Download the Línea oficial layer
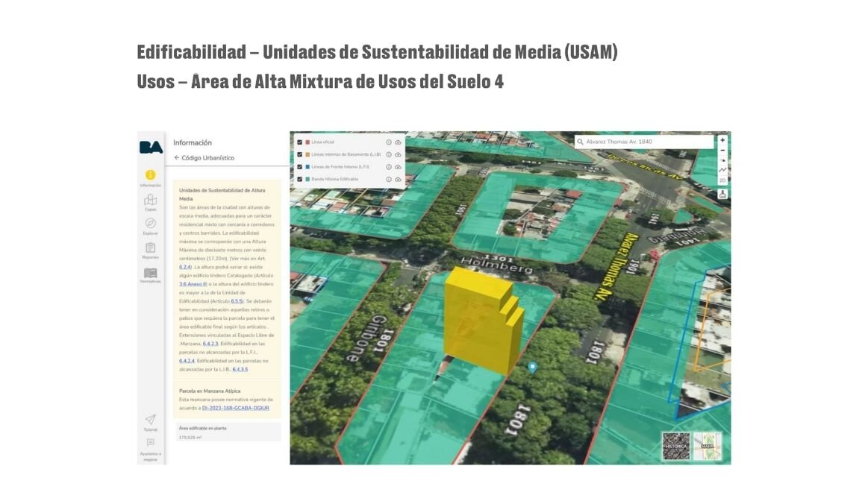Screen dimensions: 868x504 tap(398, 142)
